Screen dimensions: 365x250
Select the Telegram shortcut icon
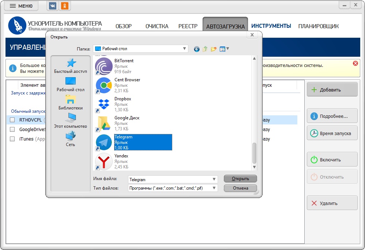pyautogui.click(x=104, y=142)
